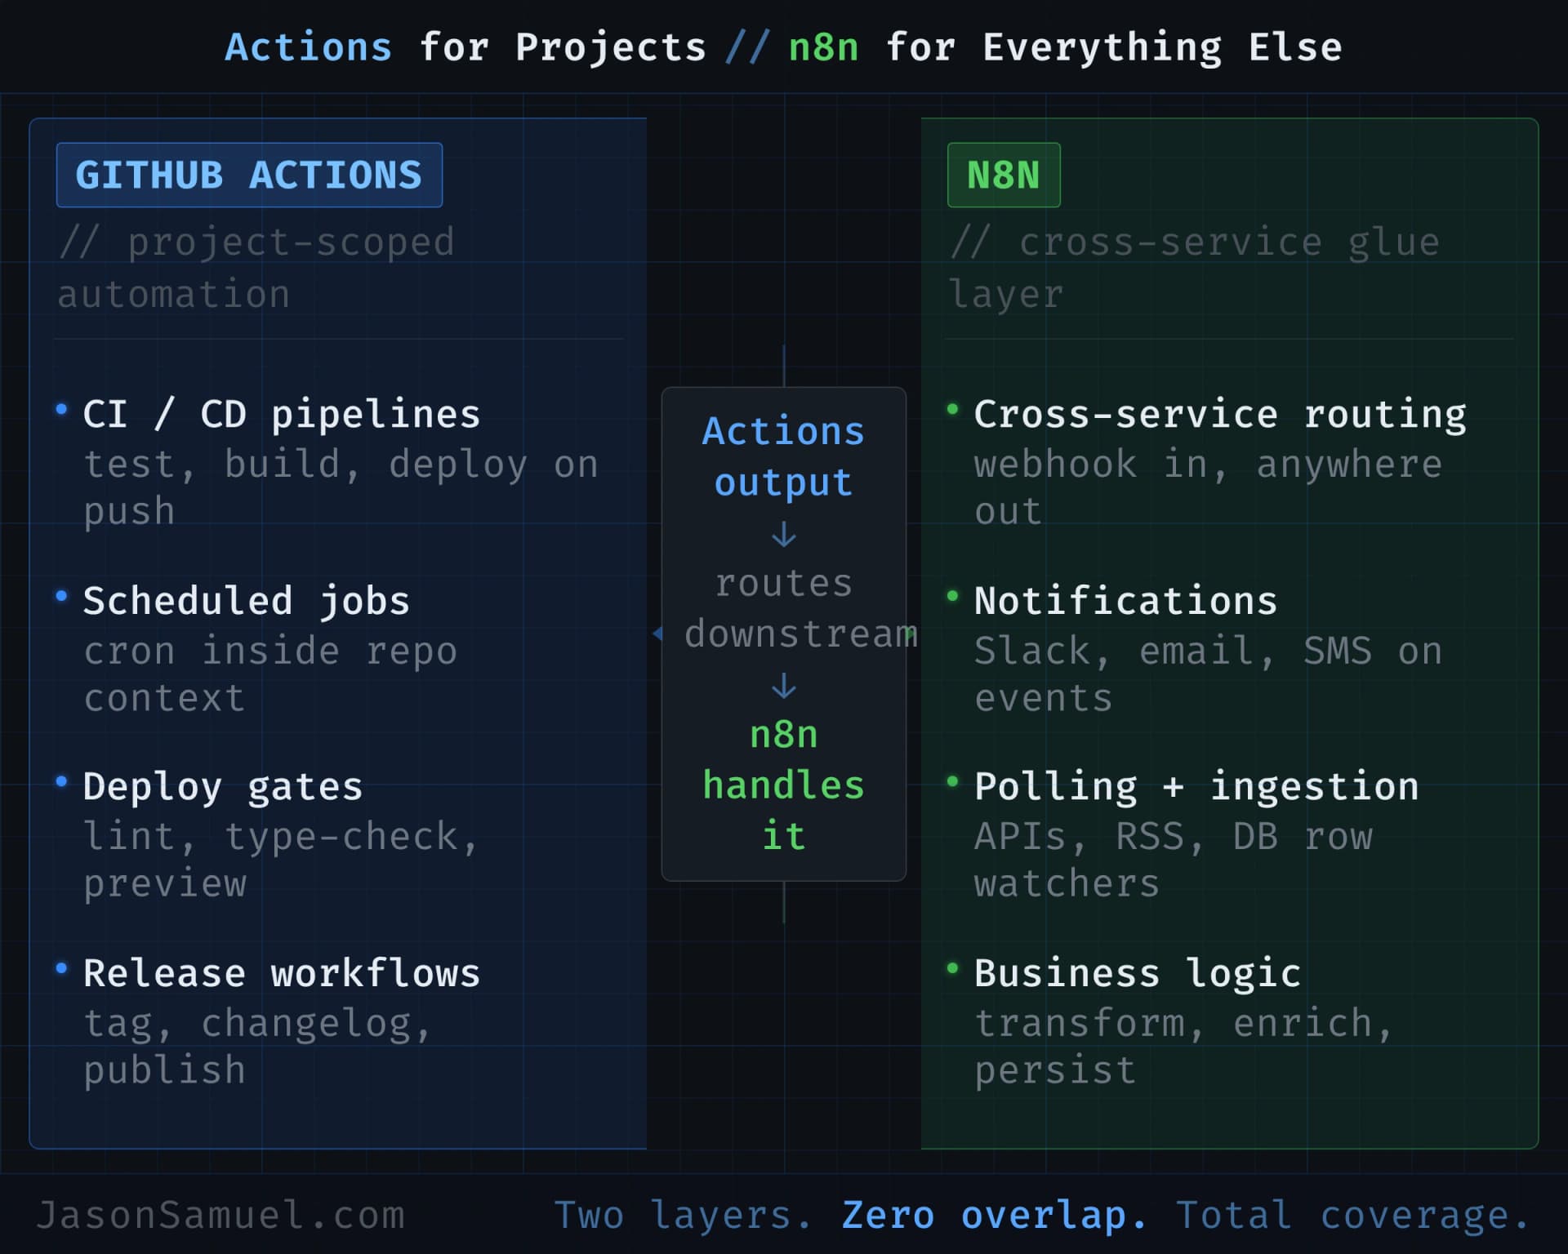Screen dimensions: 1568x1254
Task: Click the '// project-scoped automation' comment
Action: (x=256, y=268)
